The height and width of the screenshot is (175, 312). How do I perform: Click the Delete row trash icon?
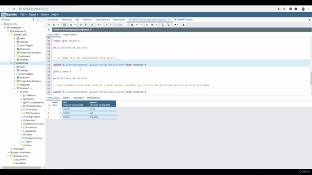pyautogui.click(x=92, y=25)
